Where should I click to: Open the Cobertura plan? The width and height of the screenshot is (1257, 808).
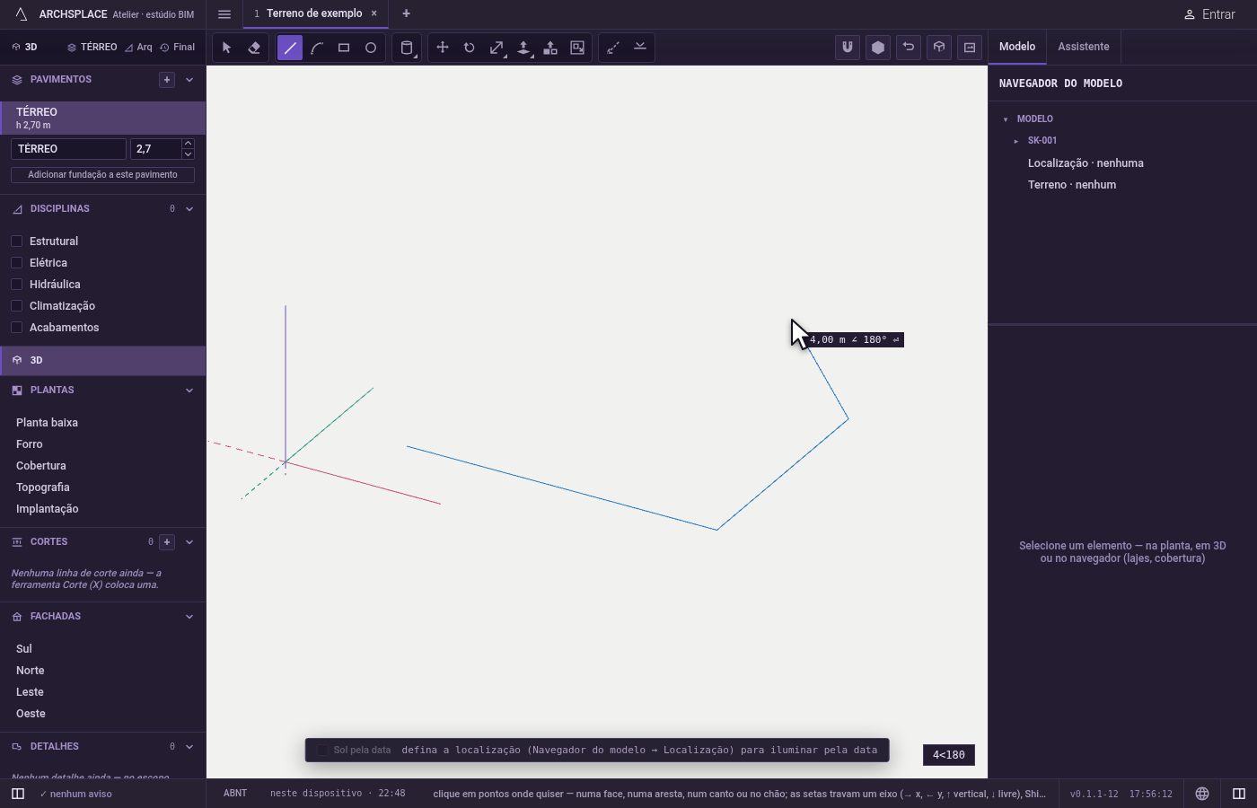(x=41, y=466)
